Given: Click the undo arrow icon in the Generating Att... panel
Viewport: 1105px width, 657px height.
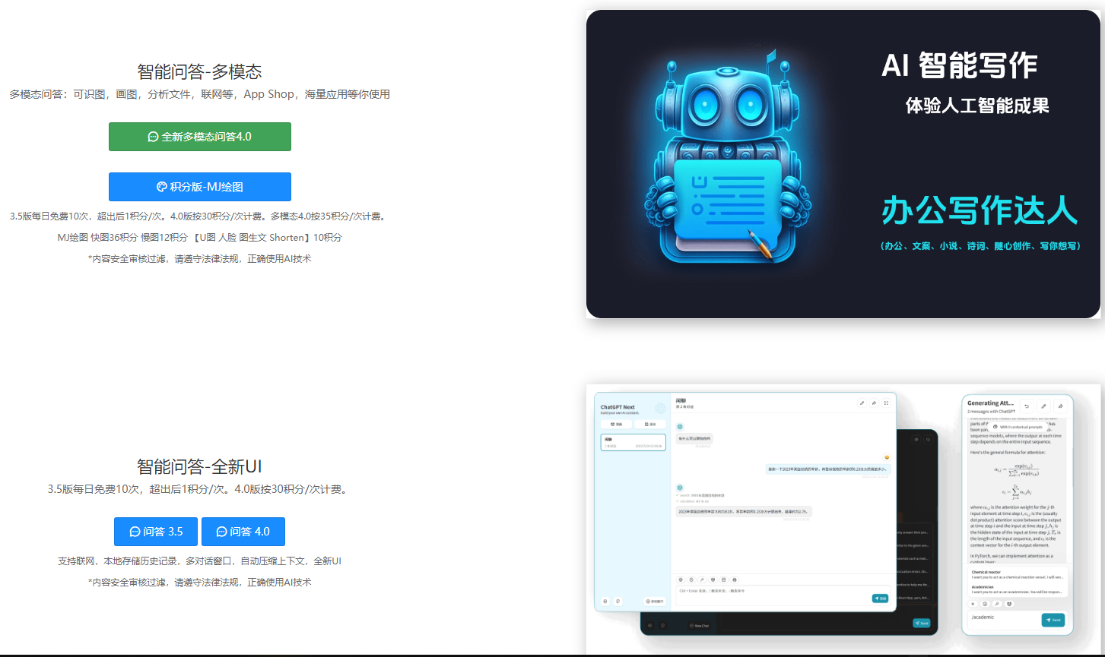Looking at the screenshot, I should [x=1027, y=406].
